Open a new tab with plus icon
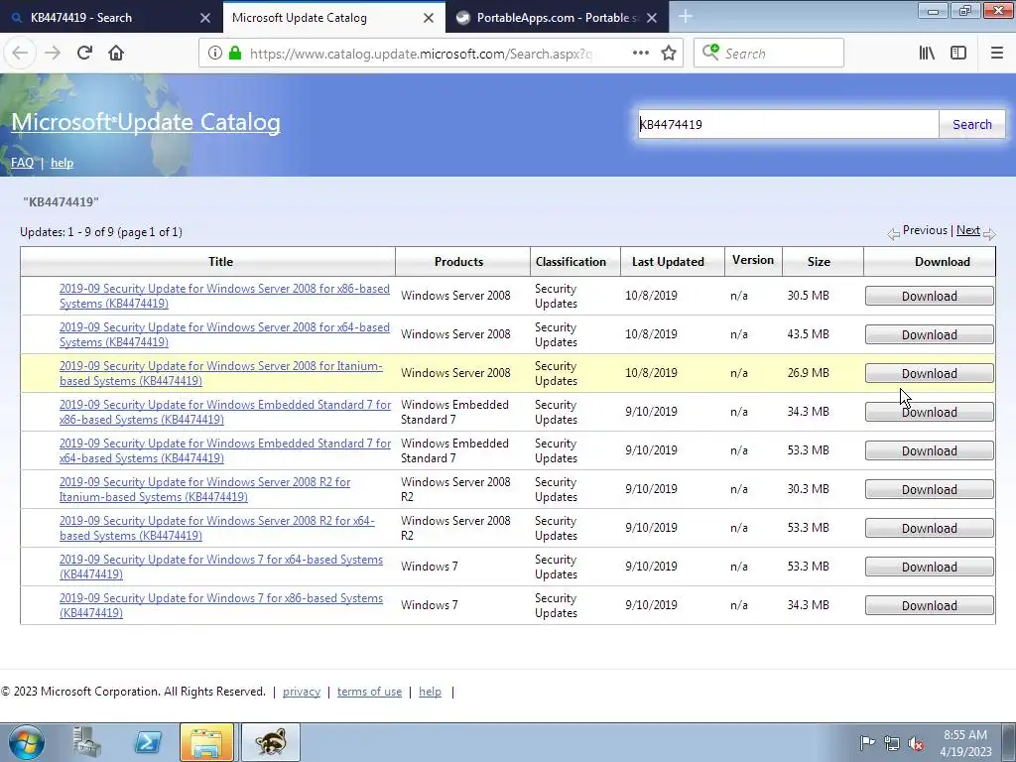Screen dimensions: 1016x762 point(686,17)
